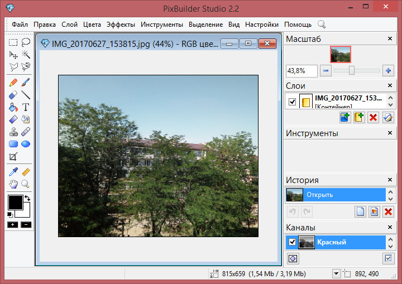Select the rectangular marquee selection tool
Image resolution: width=402 pixels, height=284 pixels.
(x=13, y=42)
